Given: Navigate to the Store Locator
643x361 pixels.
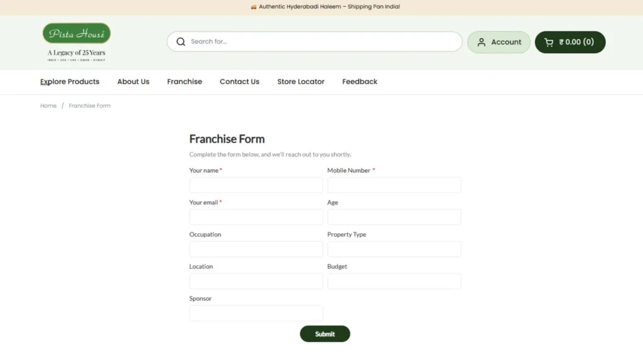Looking at the screenshot, I should pyautogui.click(x=300, y=81).
